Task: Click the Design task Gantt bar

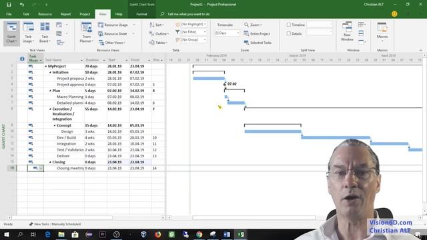Action: tap(273, 132)
